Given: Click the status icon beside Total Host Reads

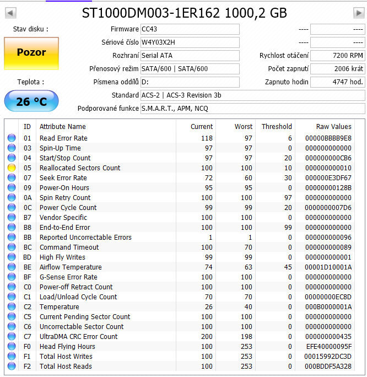Looking at the screenshot, I should (12, 367).
